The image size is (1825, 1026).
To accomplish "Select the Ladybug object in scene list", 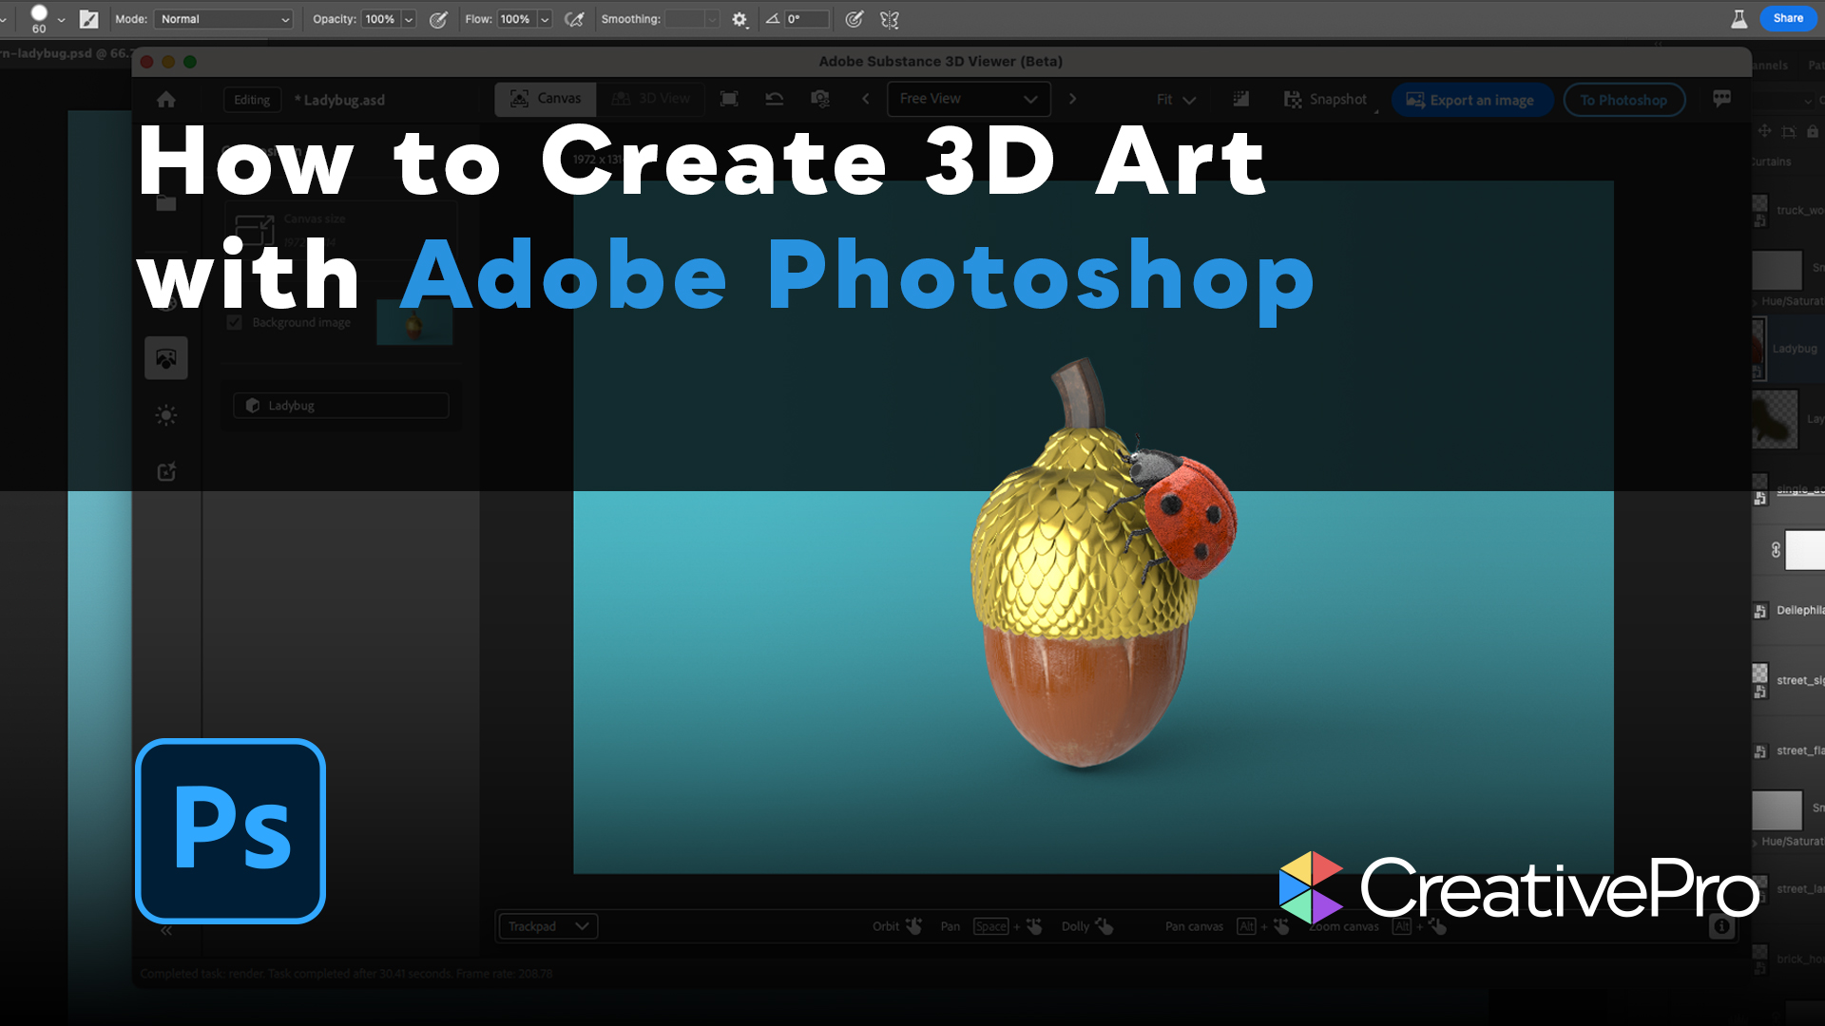I will tap(341, 406).
